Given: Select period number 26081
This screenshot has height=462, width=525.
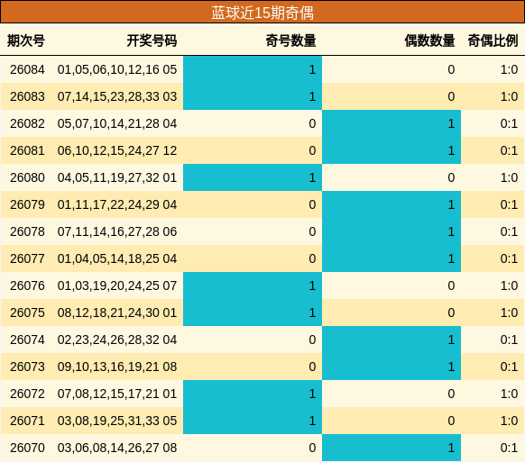Looking at the screenshot, I should 27,150.
